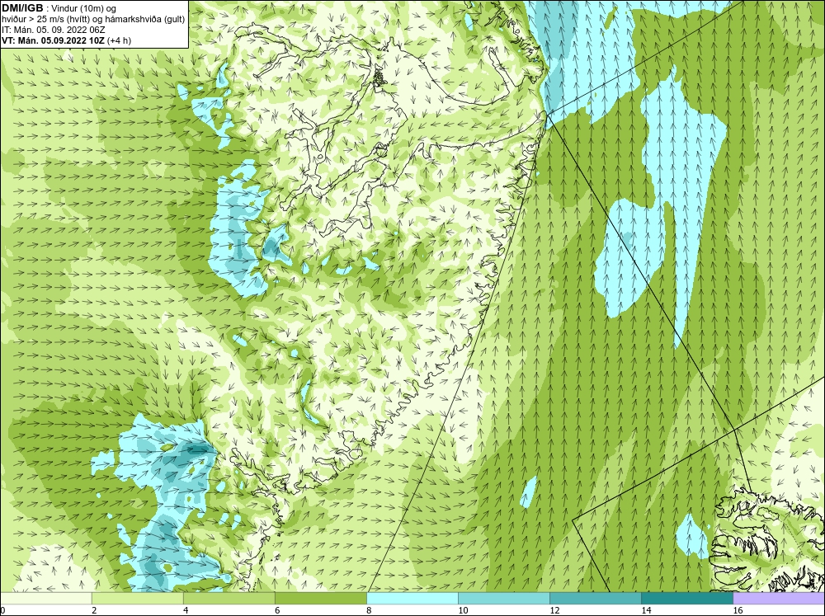Click the legend label 4

click(186, 610)
